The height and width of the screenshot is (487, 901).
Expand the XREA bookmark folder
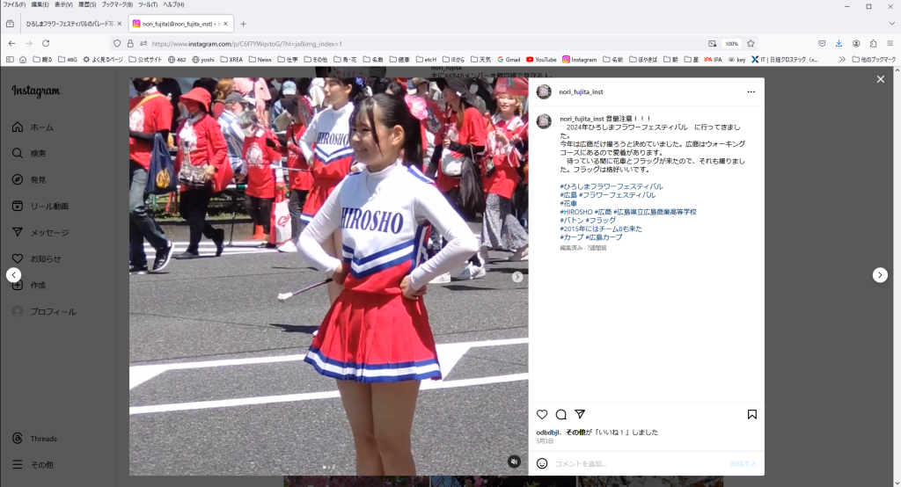pyautogui.click(x=231, y=60)
